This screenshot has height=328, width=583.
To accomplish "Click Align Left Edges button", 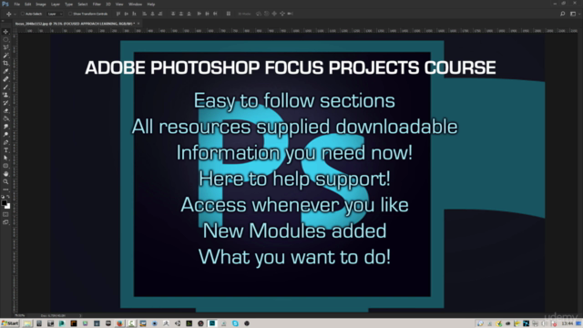I will [145, 14].
